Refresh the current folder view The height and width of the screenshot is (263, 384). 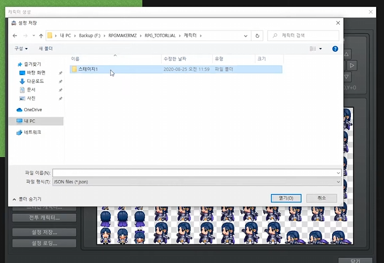click(x=257, y=36)
